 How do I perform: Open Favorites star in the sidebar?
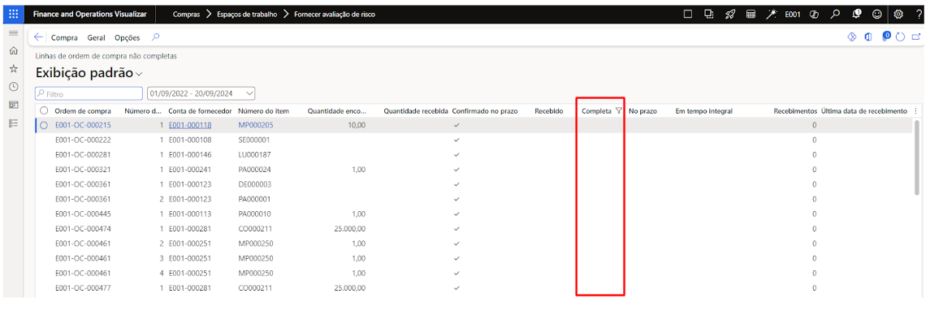pyautogui.click(x=13, y=69)
